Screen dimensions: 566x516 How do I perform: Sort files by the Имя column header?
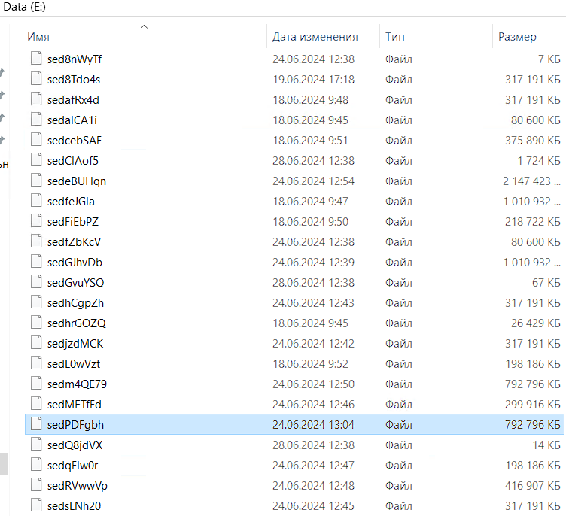click(x=39, y=37)
